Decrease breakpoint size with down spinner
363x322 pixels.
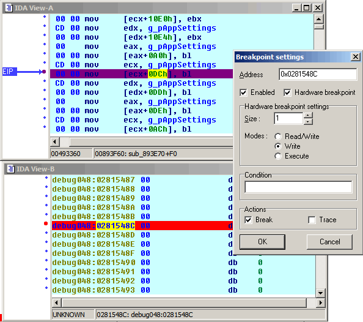[x=308, y=122]
